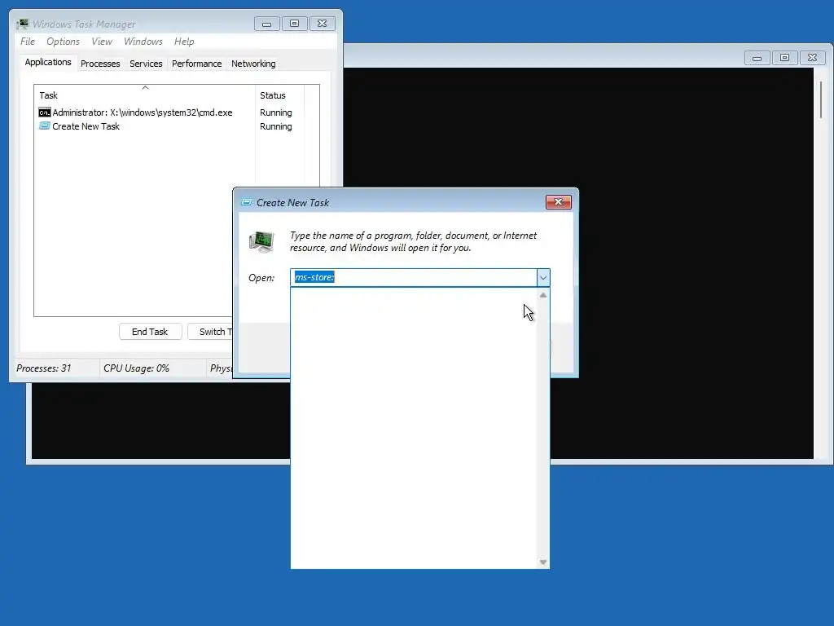834x626 pixels.
Task: Switch to the Processes tab
Action: pyautogui.click(x=100, y=64)
